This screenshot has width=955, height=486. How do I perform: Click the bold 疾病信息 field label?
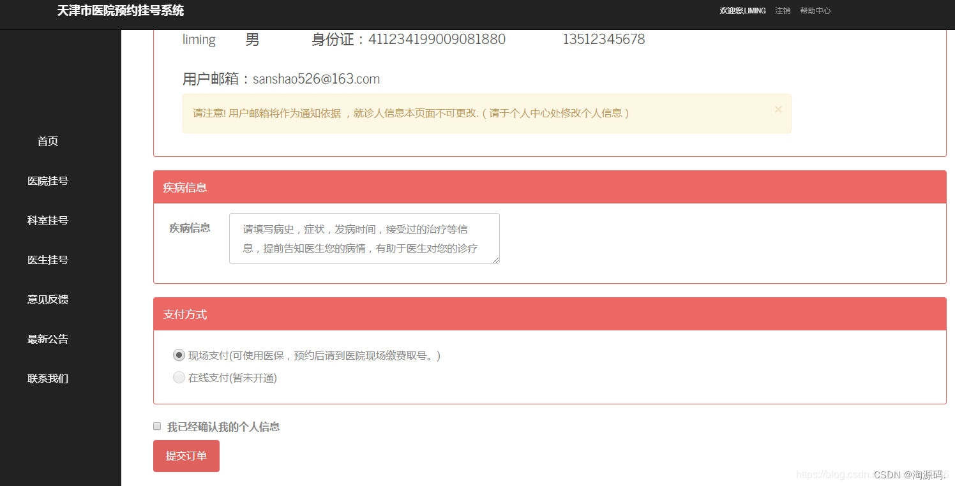click(x=190, y=228)
